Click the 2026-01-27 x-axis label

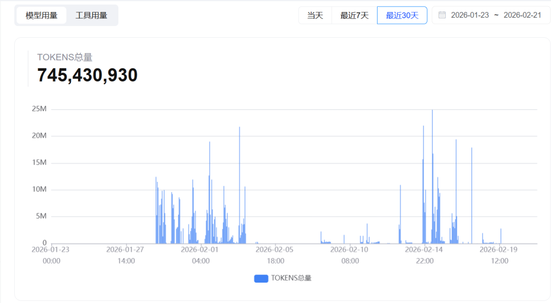[x=125, y=249]
